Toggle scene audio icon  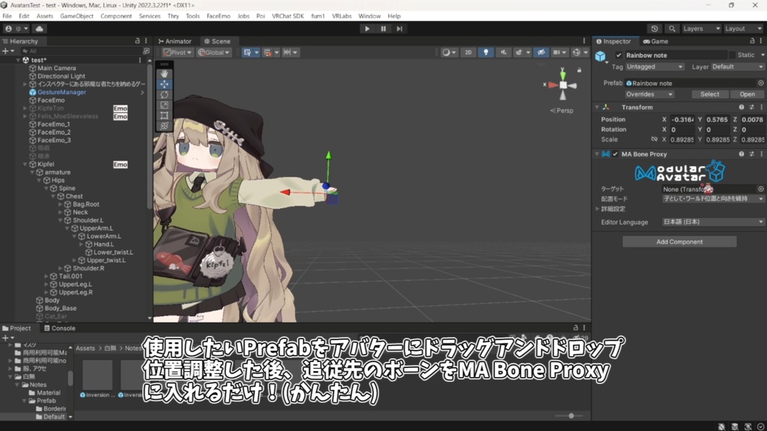point(503,52)
